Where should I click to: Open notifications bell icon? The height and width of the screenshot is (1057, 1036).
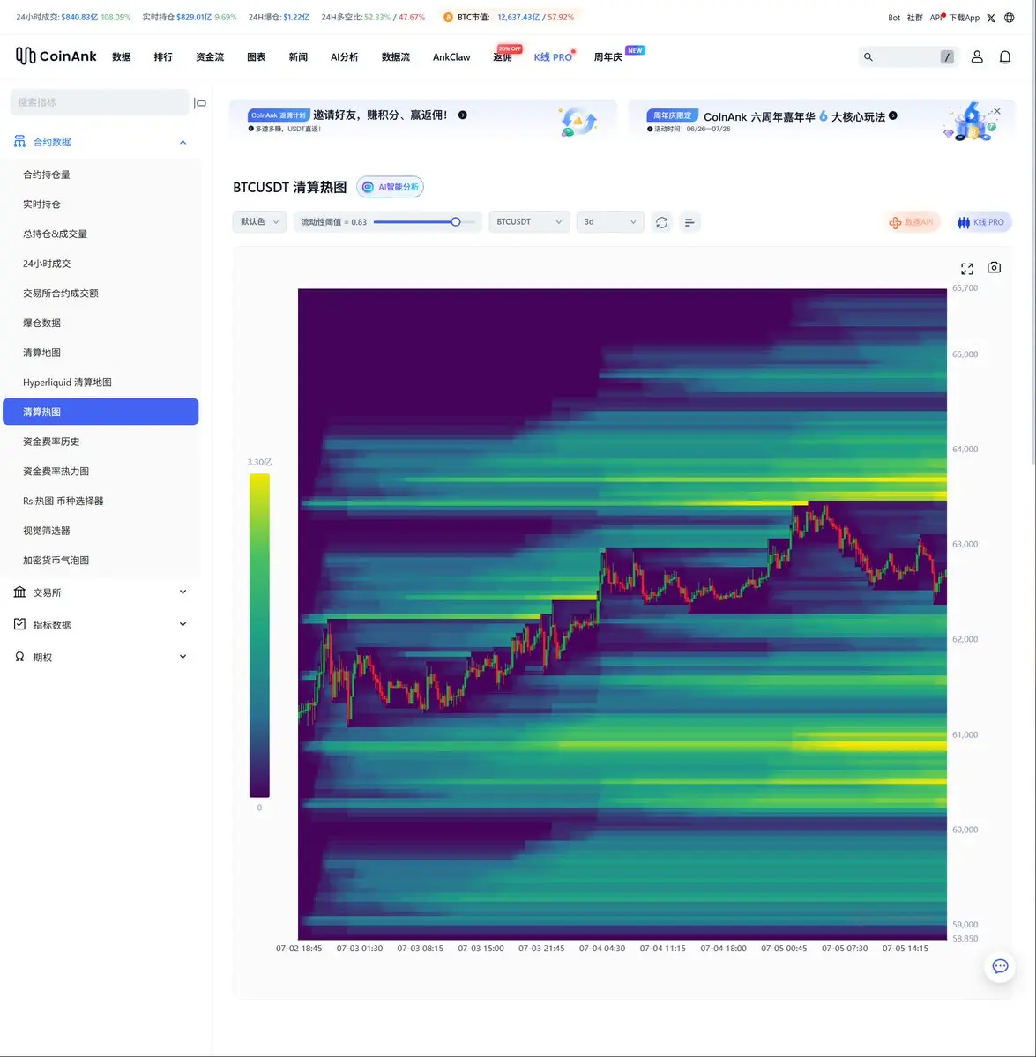click(x=1004, y=57)
